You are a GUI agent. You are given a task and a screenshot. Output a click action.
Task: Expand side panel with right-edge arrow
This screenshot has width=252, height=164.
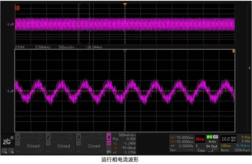pos(249,68)
